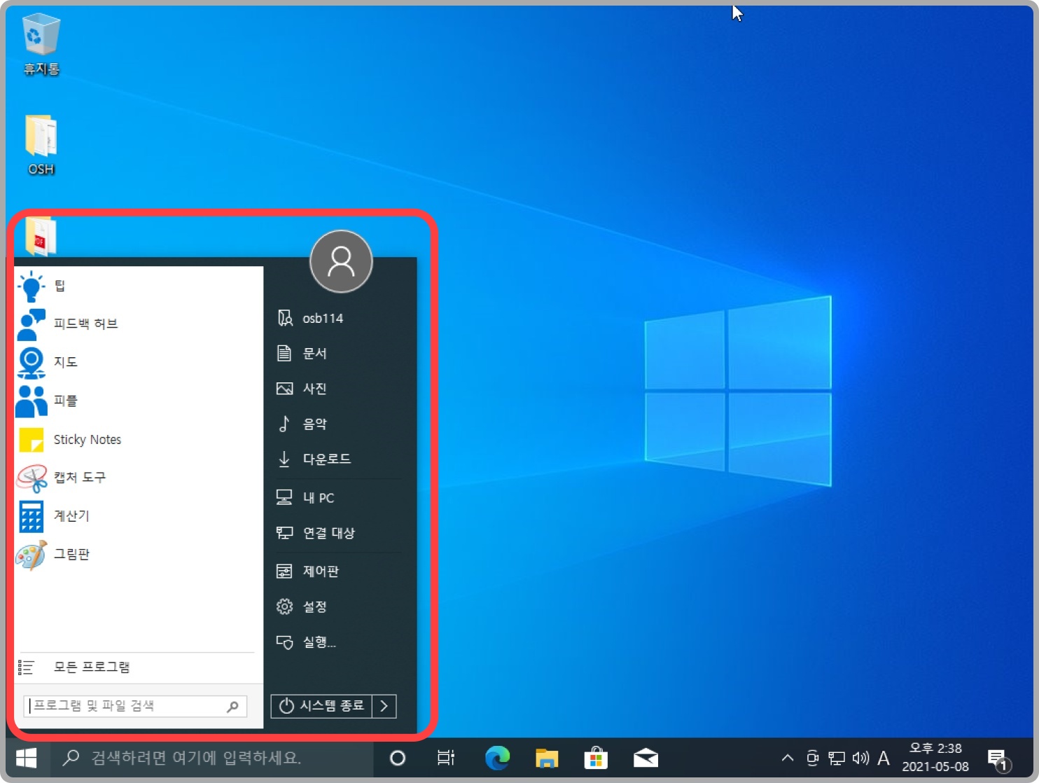This screenshot has height=783, width=1039.
Task: Select the OSH folder on desktop
Action: tap(41, 145)
